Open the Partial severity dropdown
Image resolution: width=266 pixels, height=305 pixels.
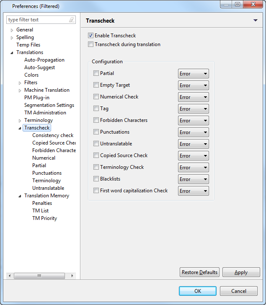tap(194, 74)
